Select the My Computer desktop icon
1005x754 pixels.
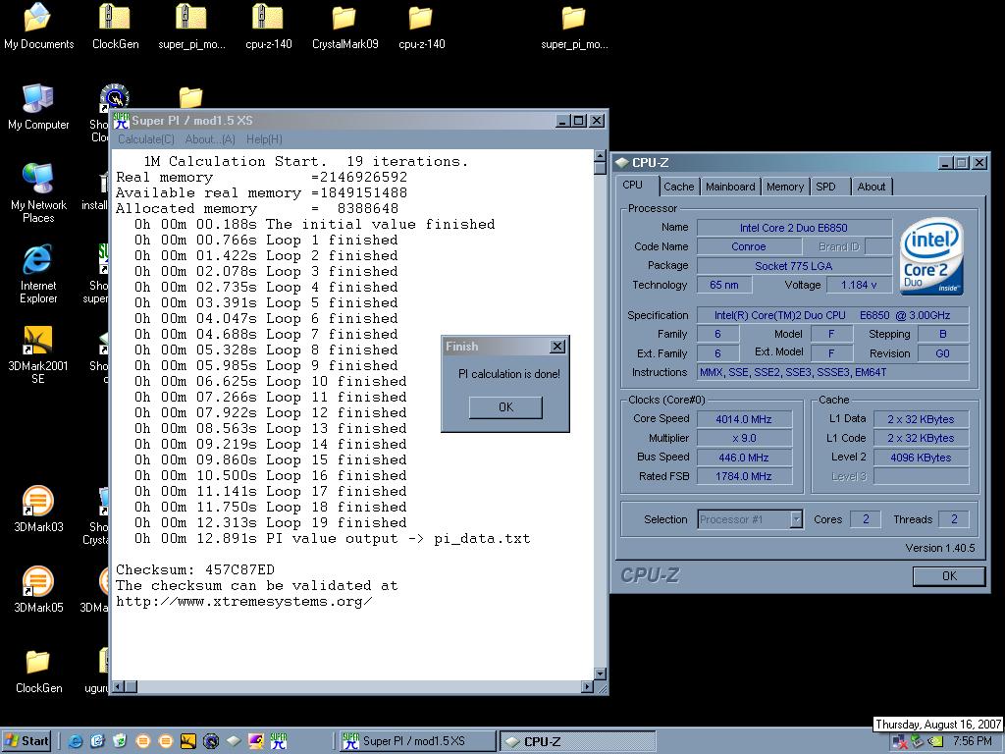[38, 107]
